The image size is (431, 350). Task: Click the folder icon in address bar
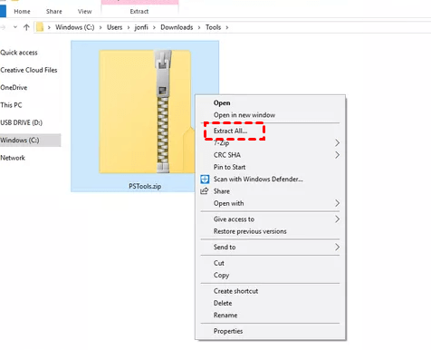tap(40, 27)
